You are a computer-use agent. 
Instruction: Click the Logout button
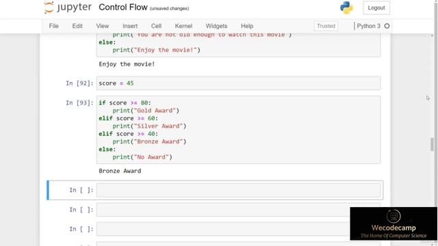376,8
